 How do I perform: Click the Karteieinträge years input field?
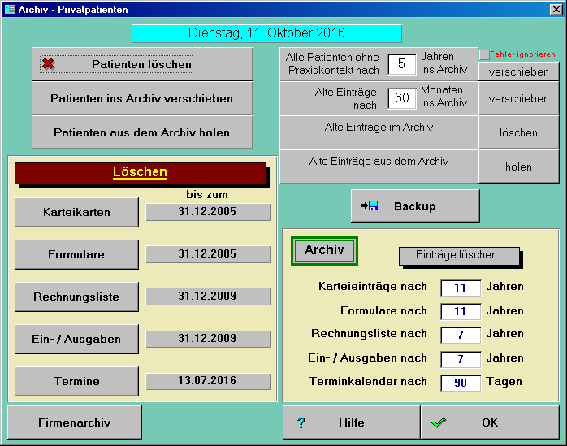[461, 288]
